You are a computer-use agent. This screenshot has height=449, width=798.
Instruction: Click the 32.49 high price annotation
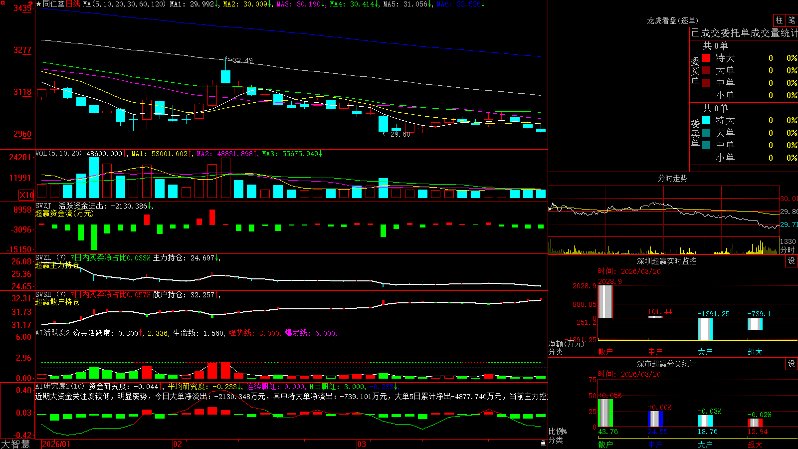click(242, 60)
